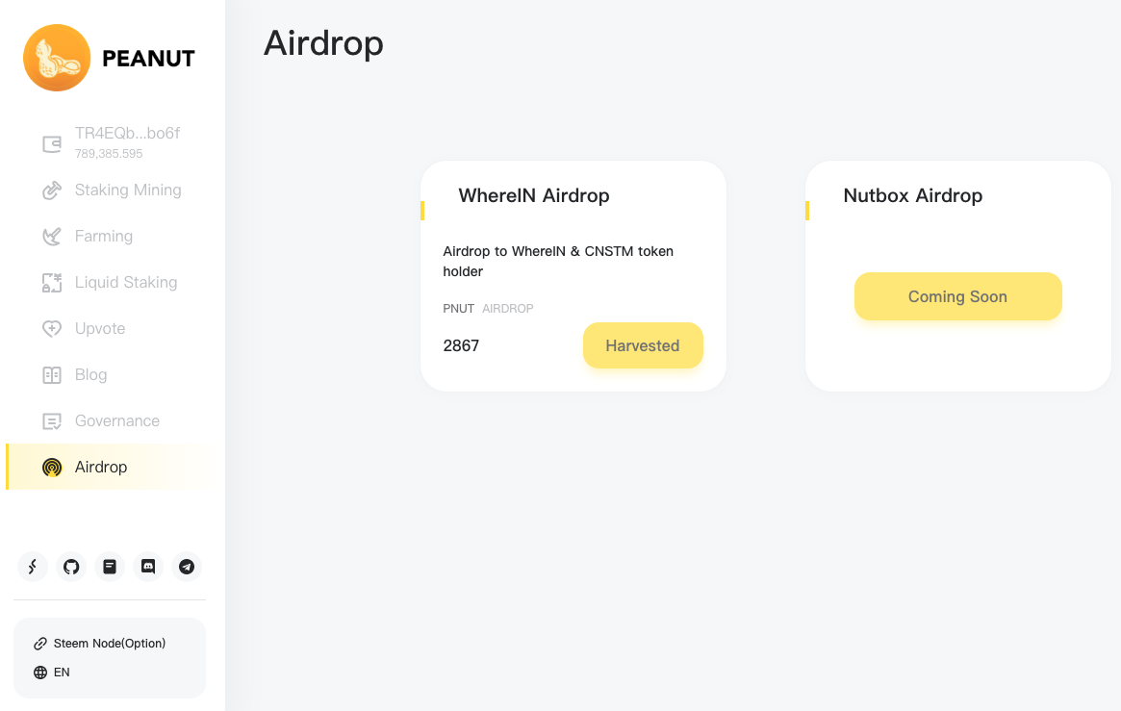Open the Telegram link icon
Image resolution: width=1121 pixels, height=711 pixels.
click(x=187, y=567)
